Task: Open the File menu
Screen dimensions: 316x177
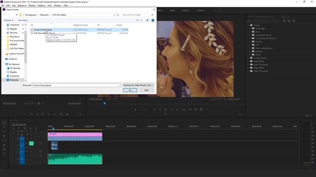Action: click(2, 5)
